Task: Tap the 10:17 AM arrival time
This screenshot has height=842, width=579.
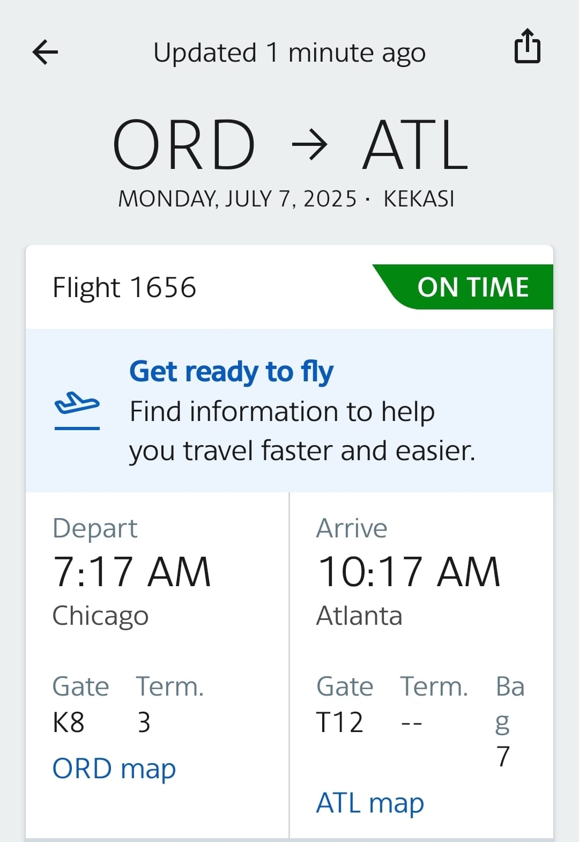Action: coord(409,572)
